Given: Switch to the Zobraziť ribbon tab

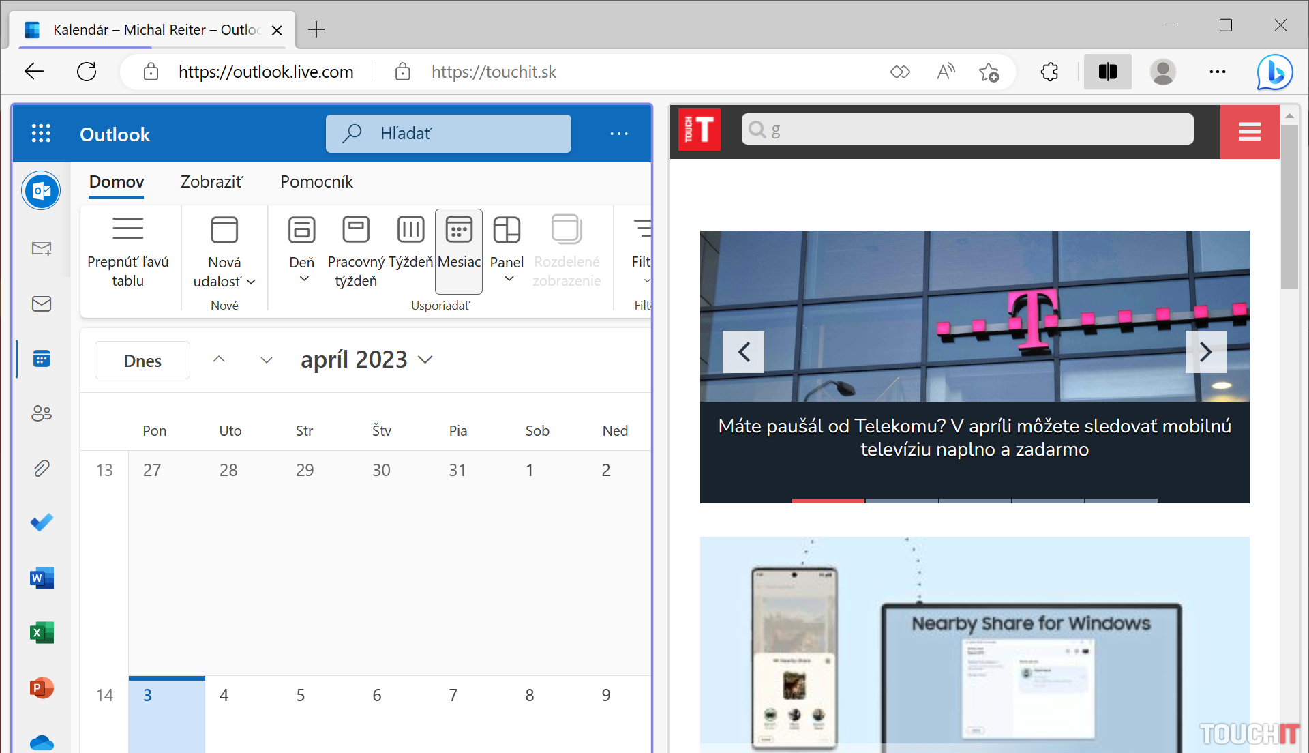Looking at the screenshot, I should (x=211, y=182).
